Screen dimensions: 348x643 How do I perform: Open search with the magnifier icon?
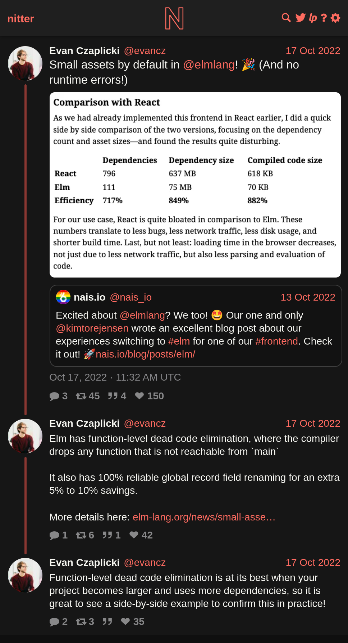(286, 18)
